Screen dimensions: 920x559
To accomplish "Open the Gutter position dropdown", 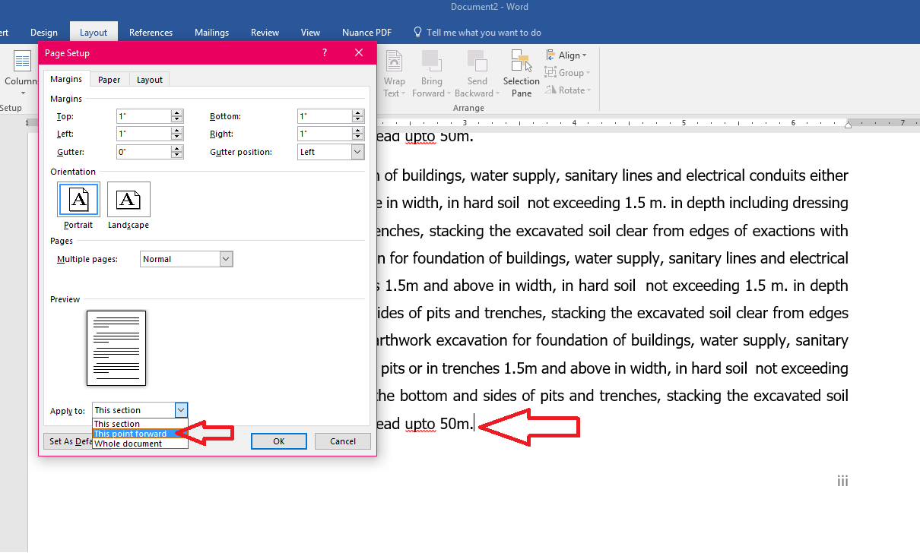I will click(x=357, y=151).
